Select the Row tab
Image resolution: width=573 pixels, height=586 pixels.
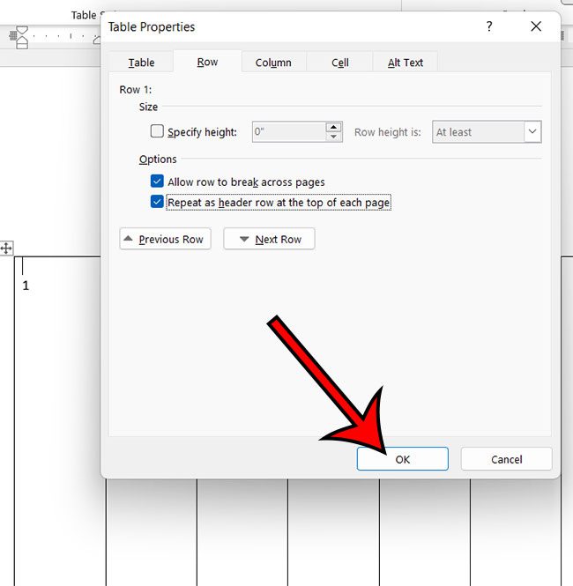(207, 62)
